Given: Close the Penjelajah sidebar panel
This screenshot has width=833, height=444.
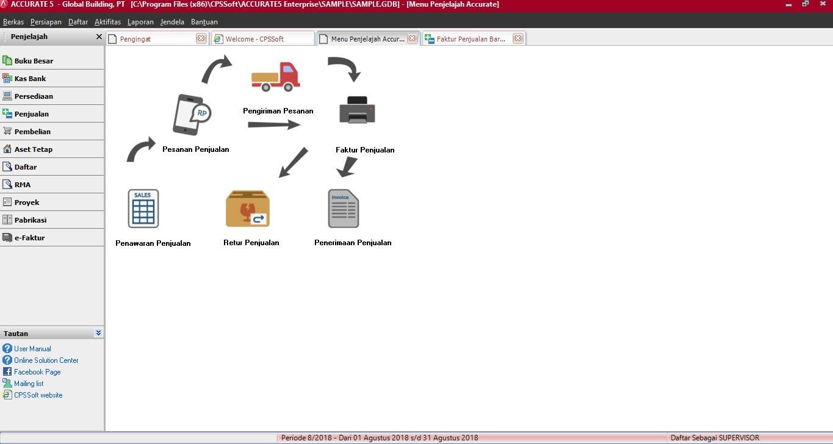Looking at the screenshot, I should [x=99, y=37].
